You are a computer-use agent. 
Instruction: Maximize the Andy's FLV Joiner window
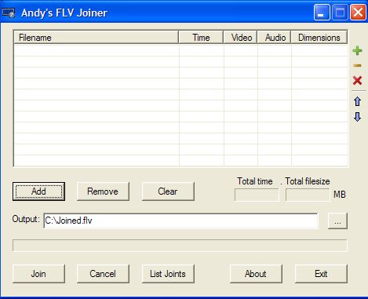[x=340, y=13]
